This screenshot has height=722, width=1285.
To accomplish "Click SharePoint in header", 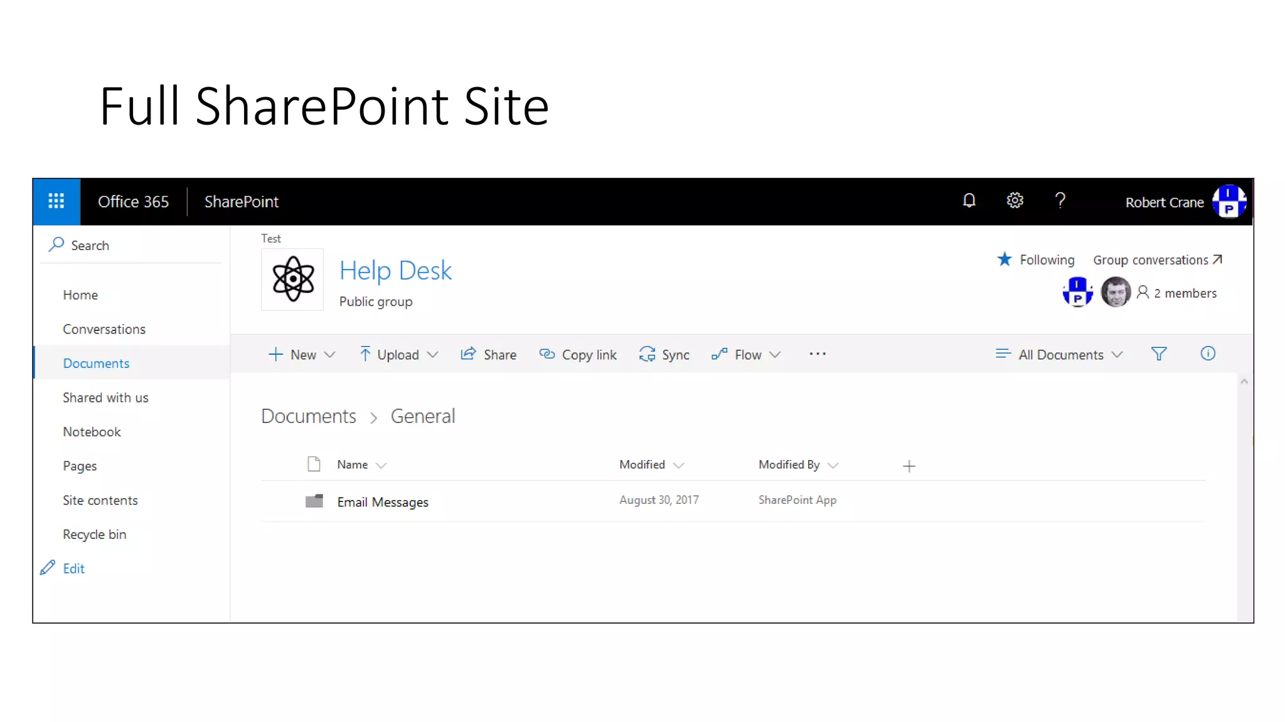I will [x=242, y=201].
